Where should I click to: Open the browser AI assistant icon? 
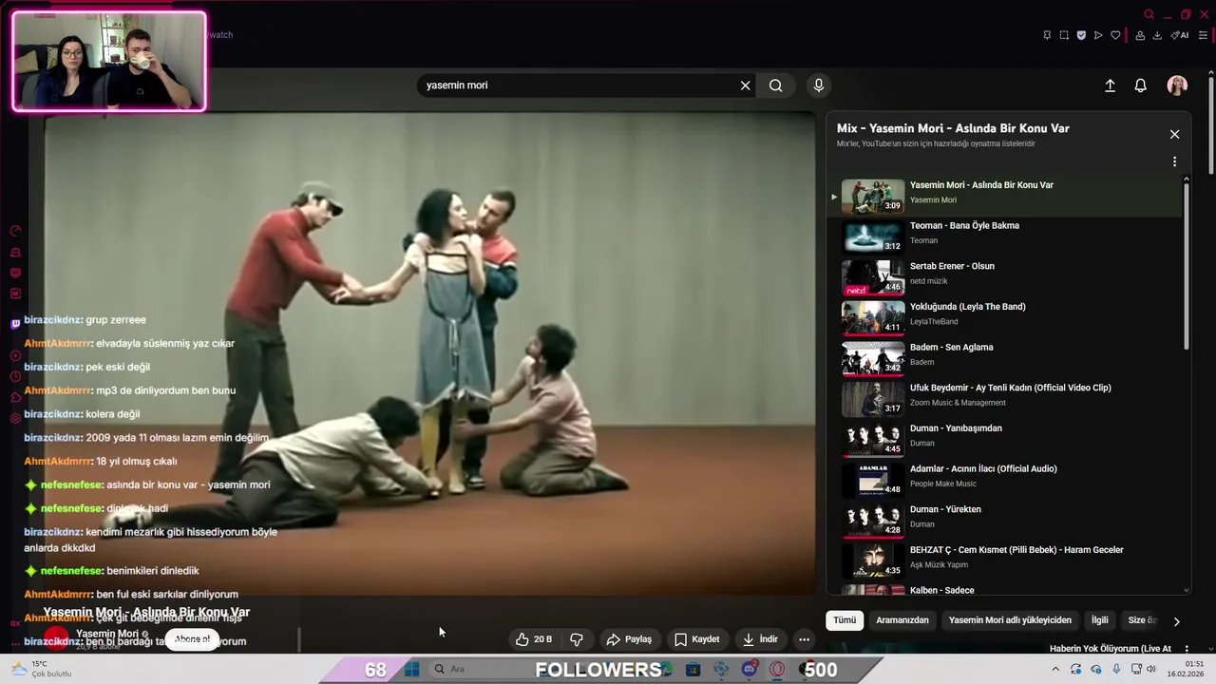coord(1180,35)
